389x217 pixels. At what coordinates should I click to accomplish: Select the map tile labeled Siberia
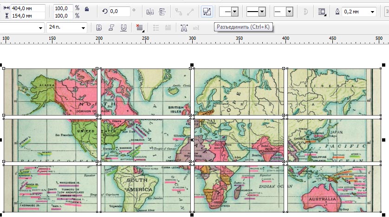click(334, 92)
